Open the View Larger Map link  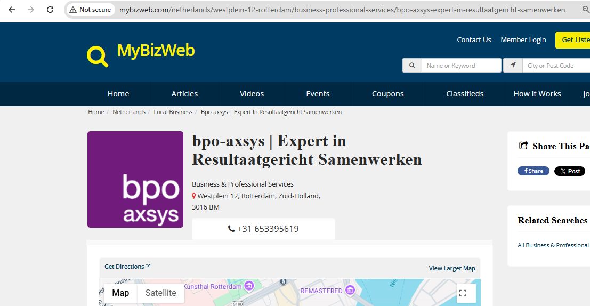[x=452, y=268]
